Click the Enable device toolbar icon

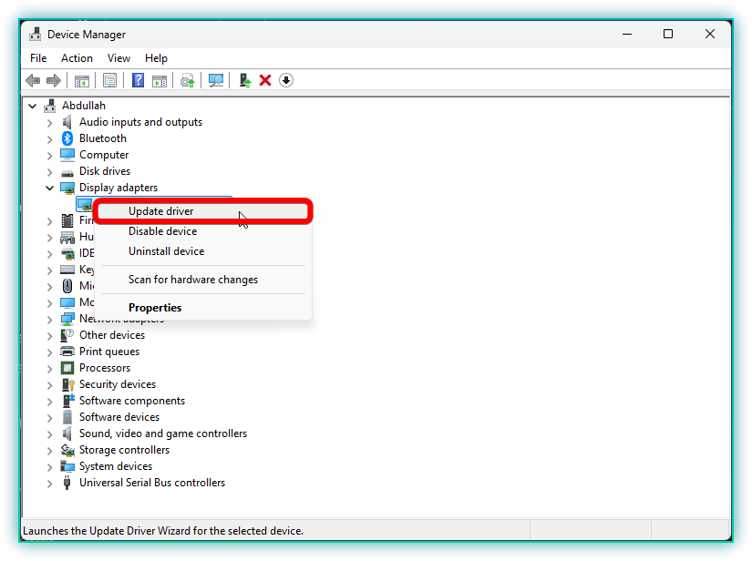[245, 80]
